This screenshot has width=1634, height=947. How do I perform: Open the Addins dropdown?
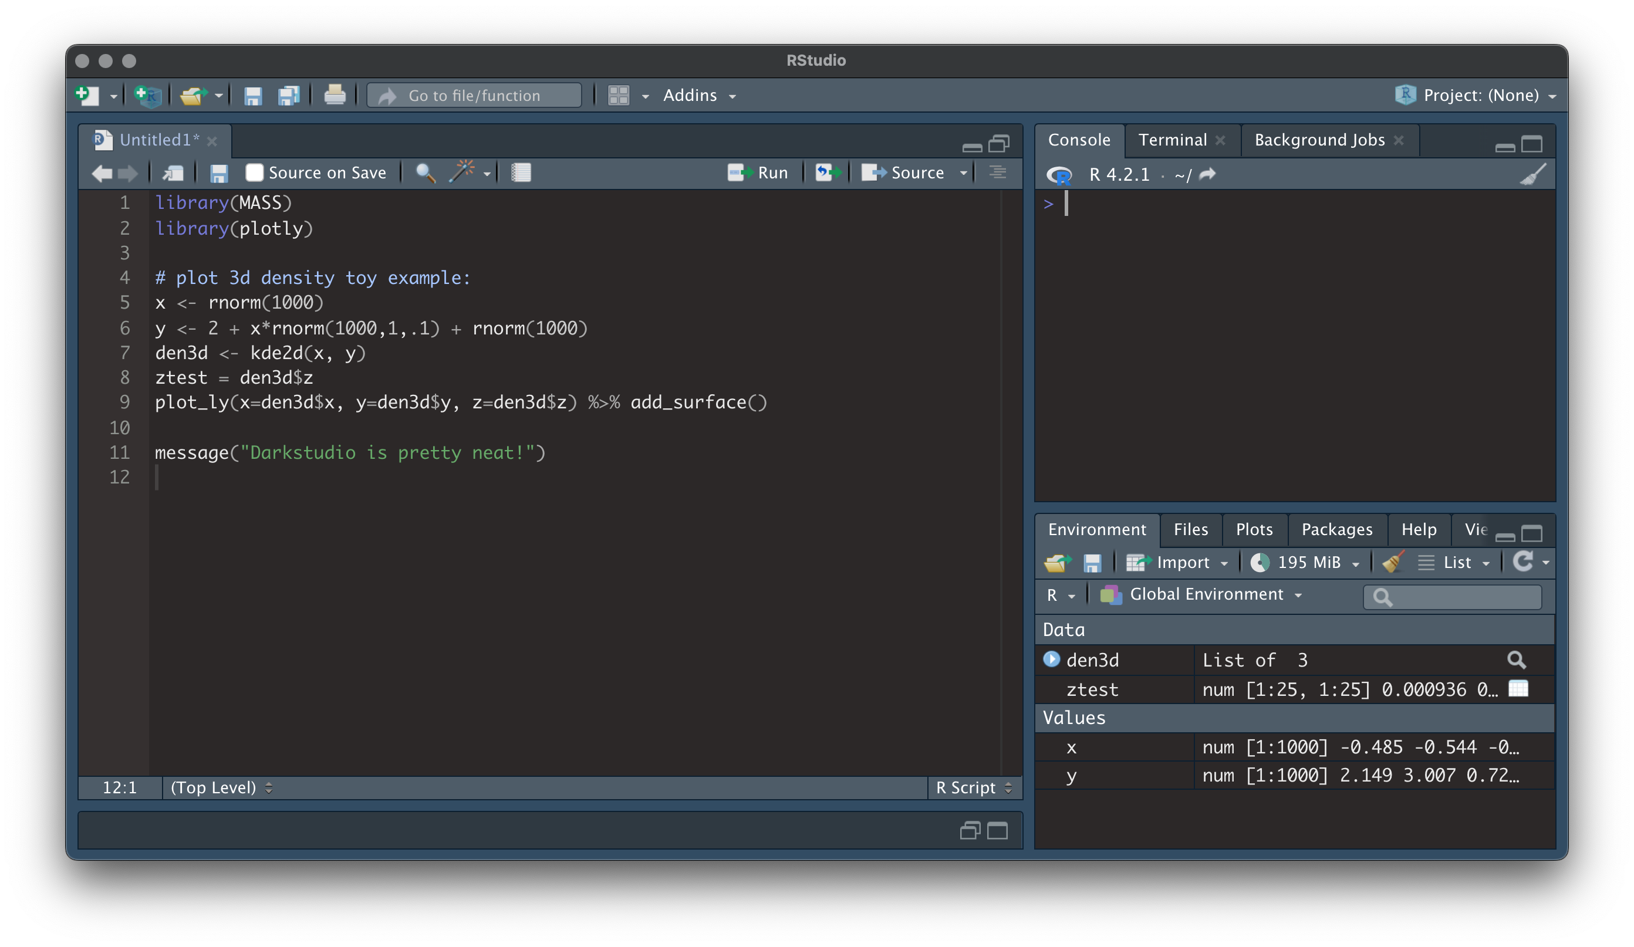(699, 95)
